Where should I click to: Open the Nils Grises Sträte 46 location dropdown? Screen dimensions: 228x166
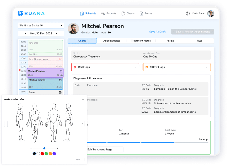point(62,26)
